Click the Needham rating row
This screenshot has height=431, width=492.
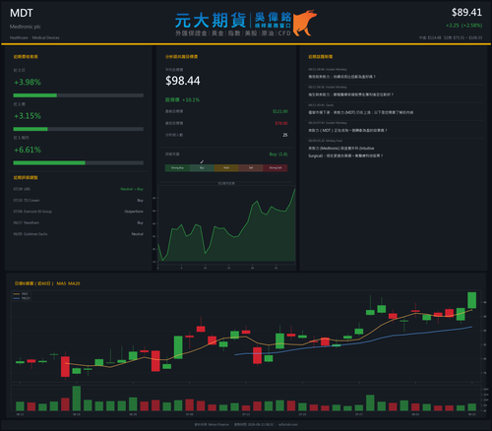point(78,222)
